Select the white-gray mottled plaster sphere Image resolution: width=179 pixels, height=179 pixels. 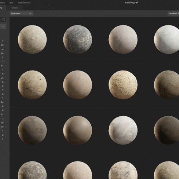click(123, 130)
